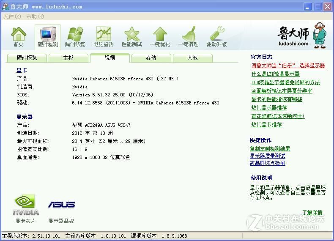Click desktop property 1920 x 1080 32 位真彩色

[x=101, y=157]
